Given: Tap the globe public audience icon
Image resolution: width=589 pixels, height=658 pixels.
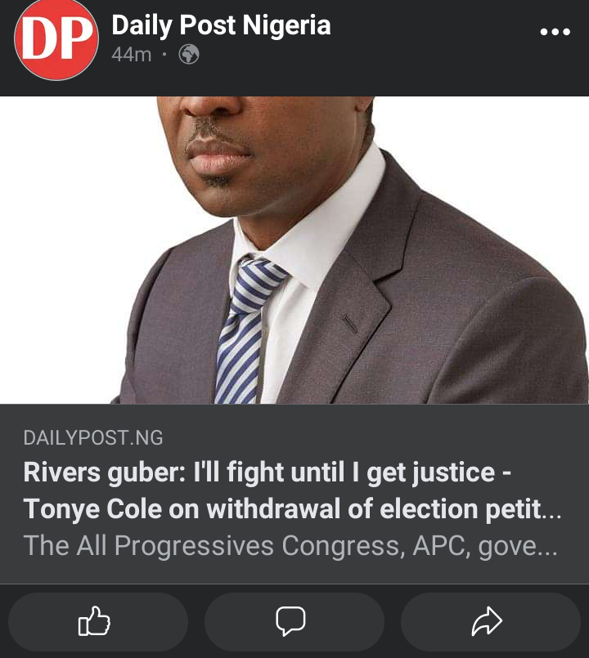Looking at the screenshot, I should [x=189, y=54].
